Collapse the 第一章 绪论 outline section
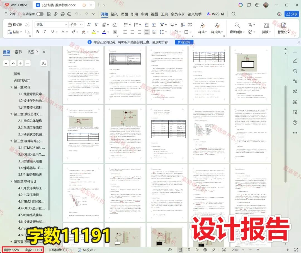The height and width of the screenshot is (253, 301). (11, 87)
